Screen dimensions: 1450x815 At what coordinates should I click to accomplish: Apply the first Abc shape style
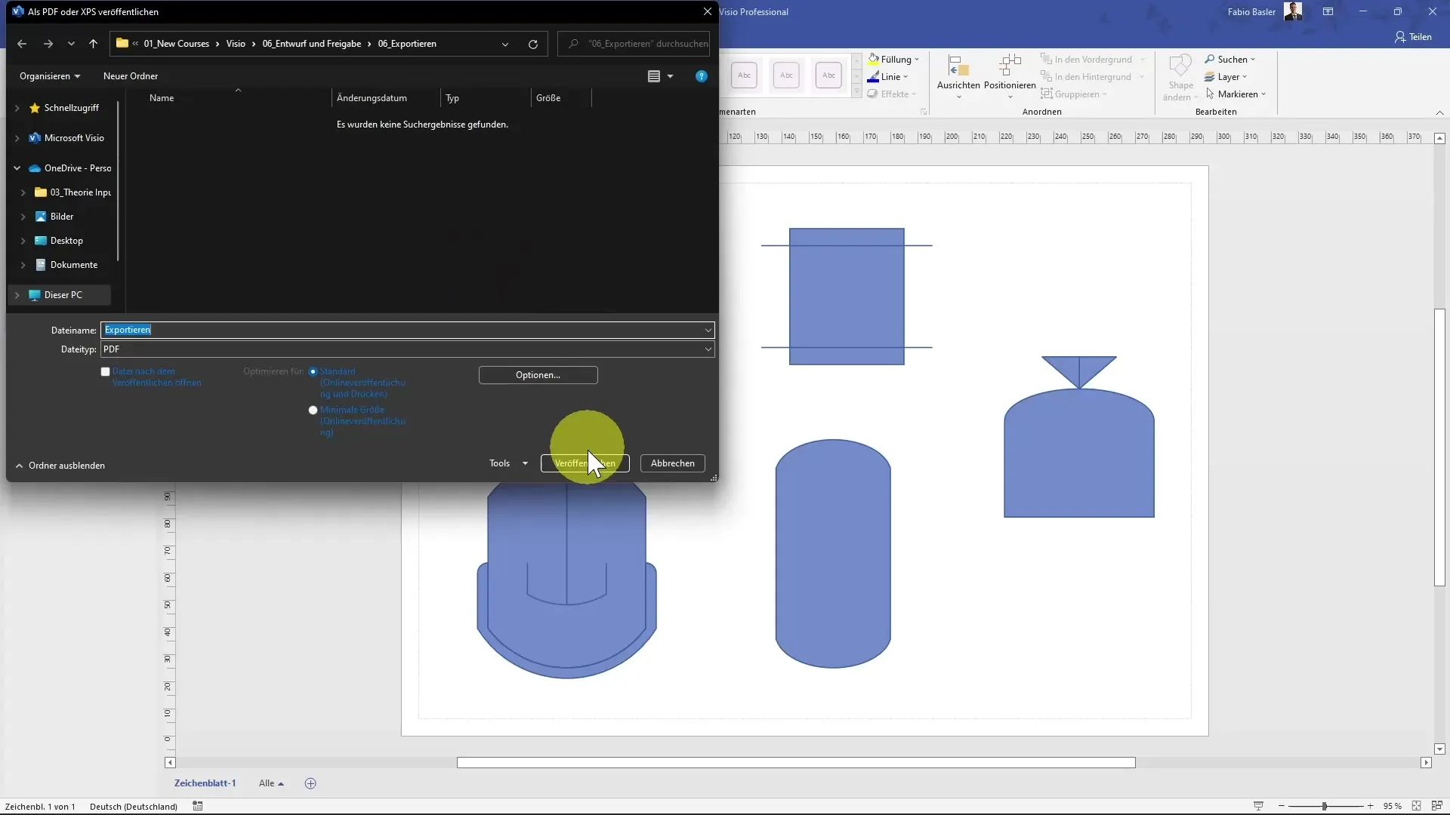[x=744, y=75]
